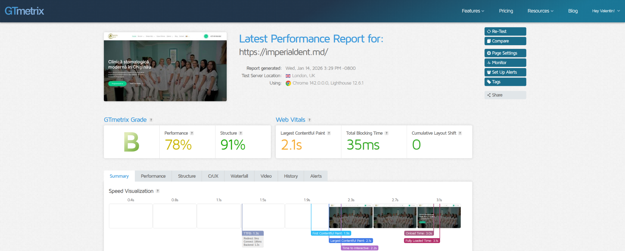Expand the Resources dropdown
Image resolution: width=625 pixels, height=251 pixels.
[x=540, y=11]
